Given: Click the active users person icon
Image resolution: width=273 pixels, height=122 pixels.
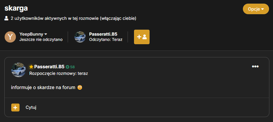Looking at the screenshot, I should pos(6,18).
